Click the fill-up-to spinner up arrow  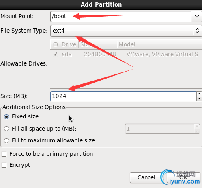click(197, 126)
